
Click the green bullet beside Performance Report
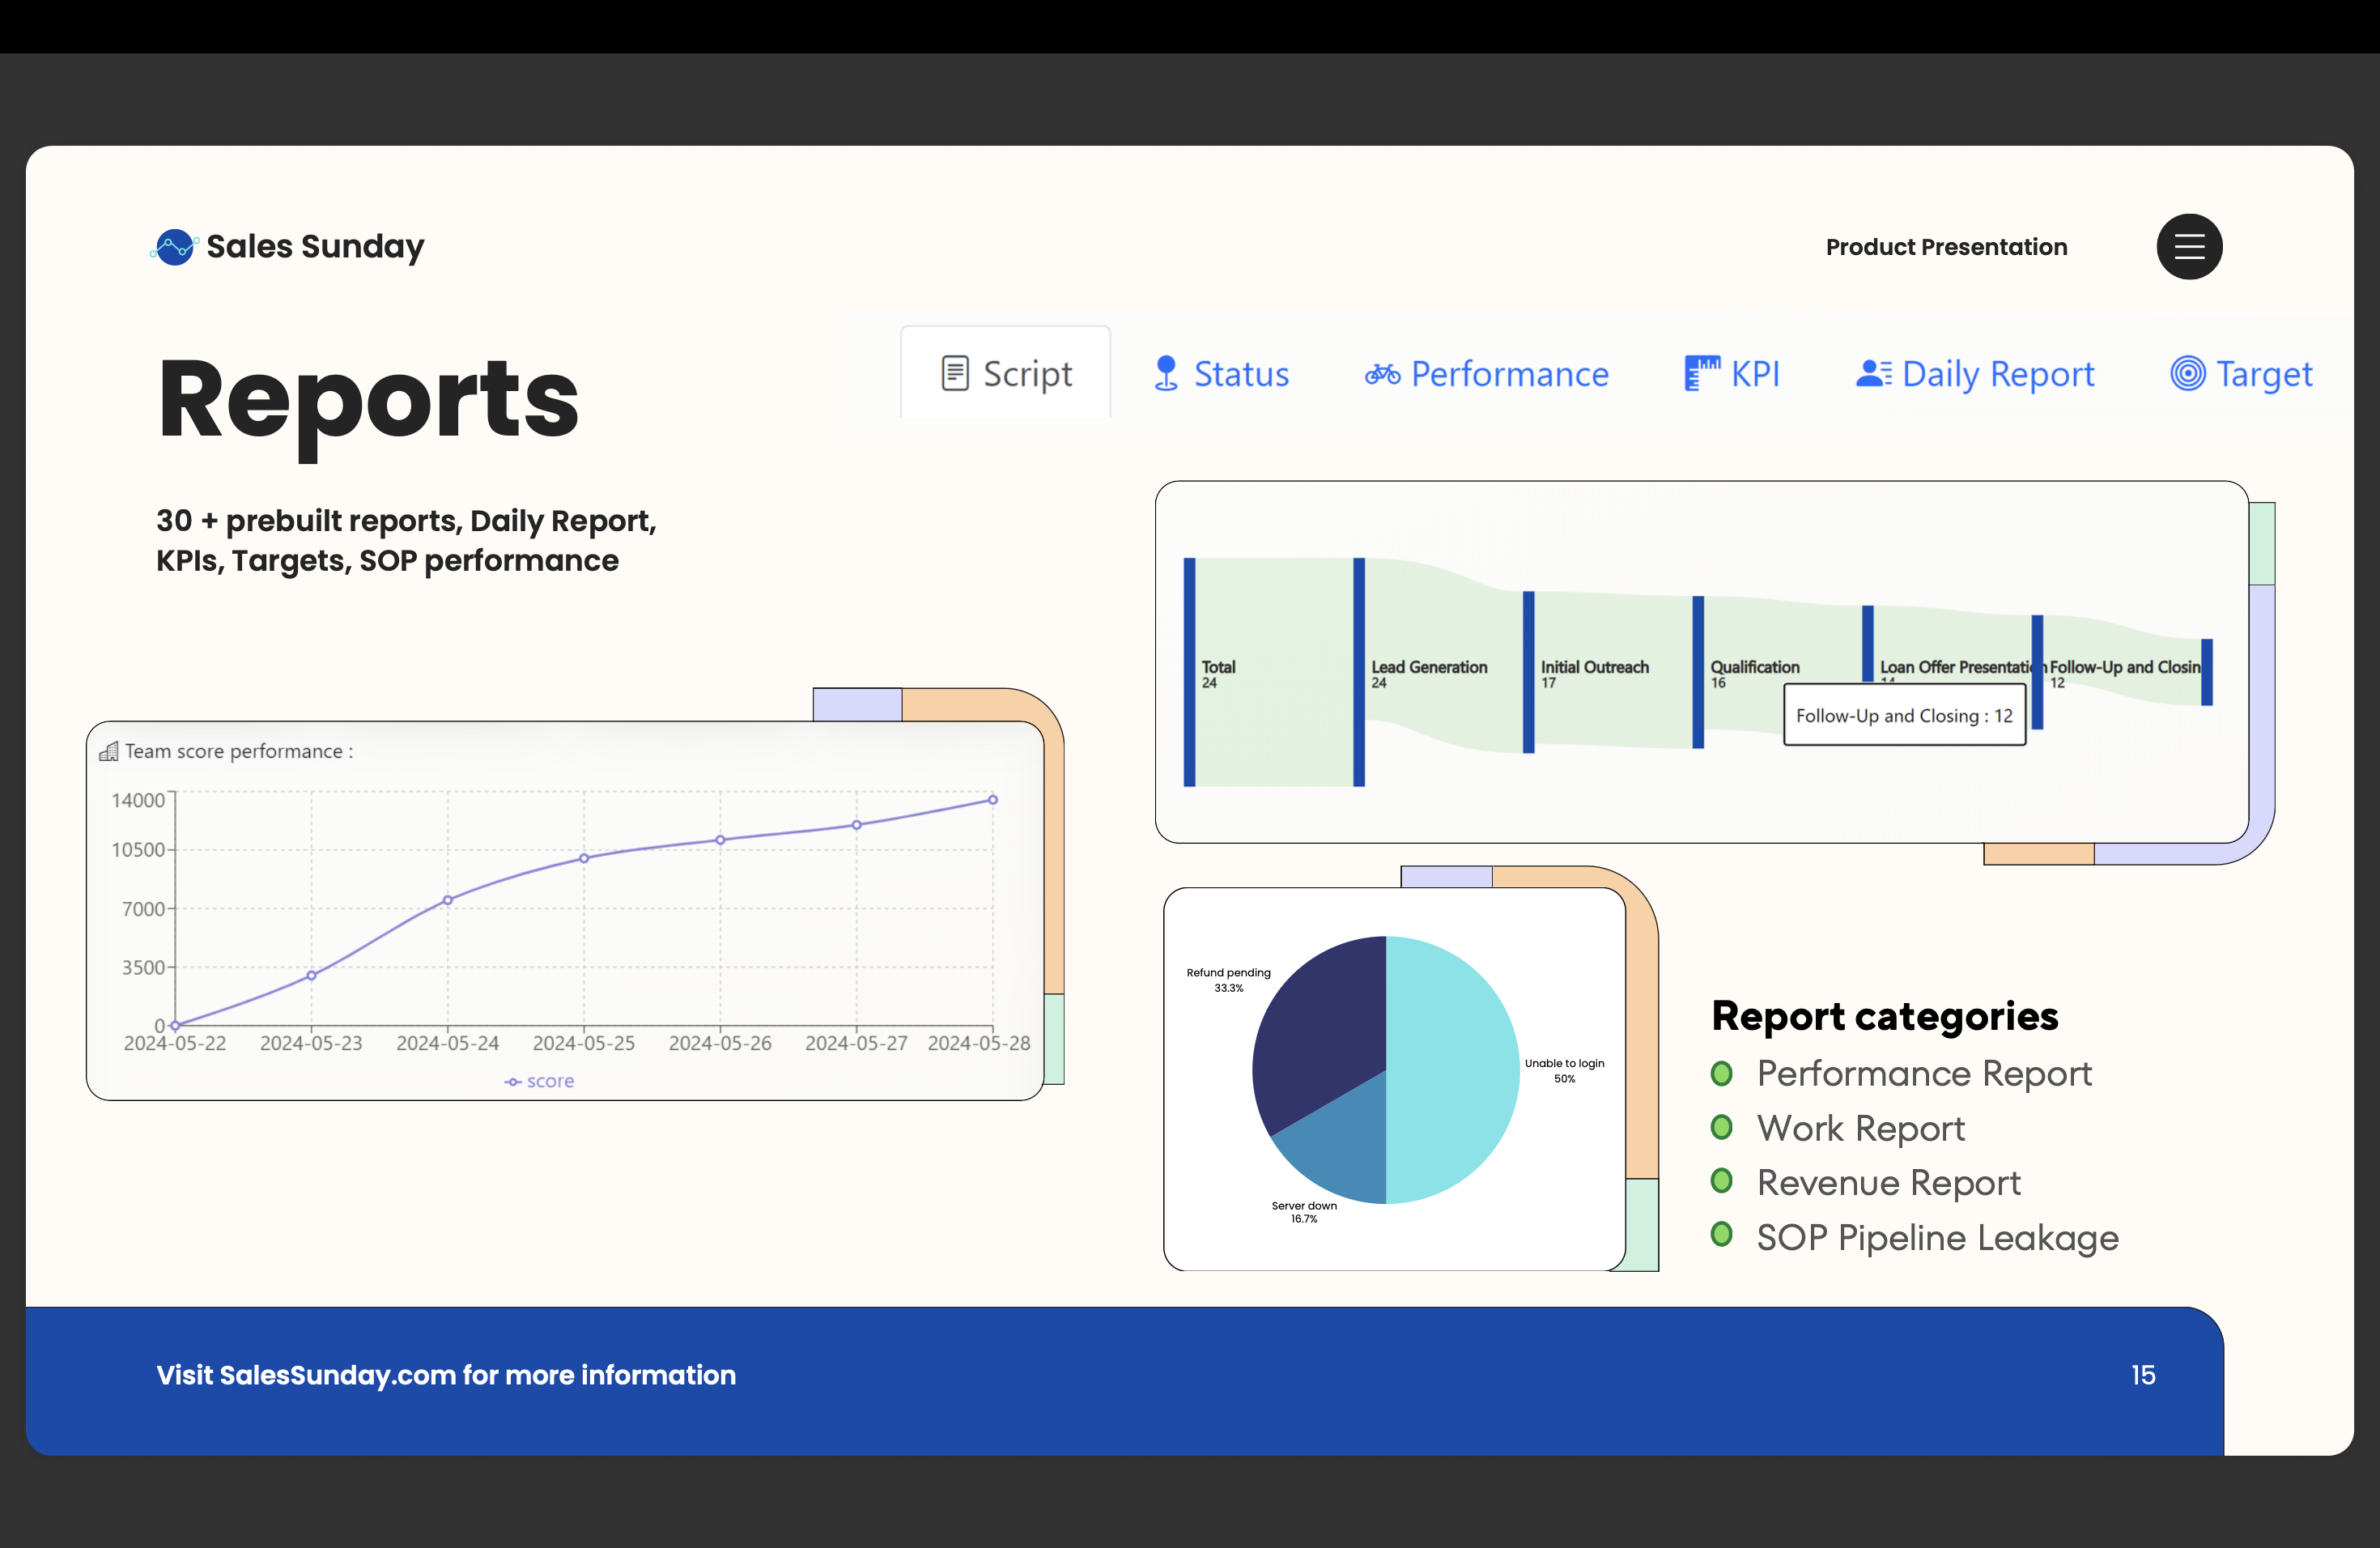1721,1074
